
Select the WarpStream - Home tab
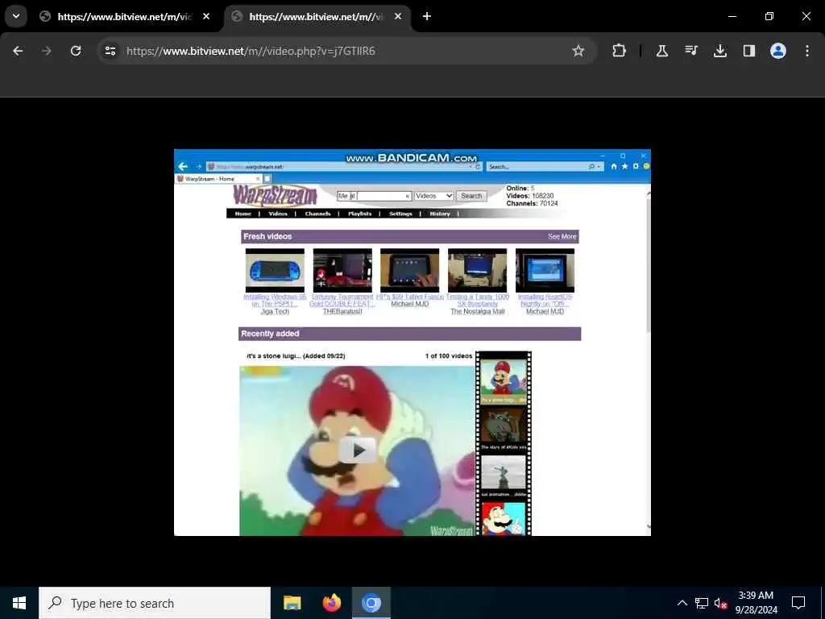click(218, 179)
